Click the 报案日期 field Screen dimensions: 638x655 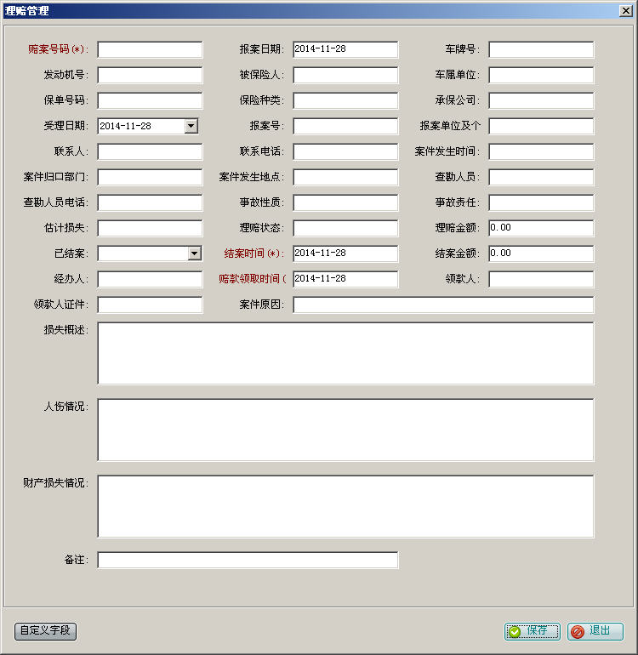(345, 49)
